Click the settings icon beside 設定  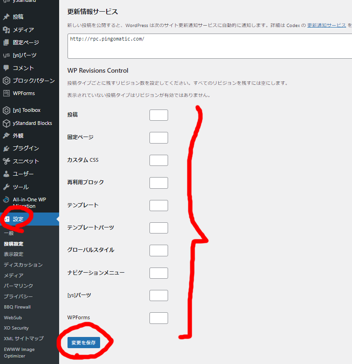[x=7, y=219]
